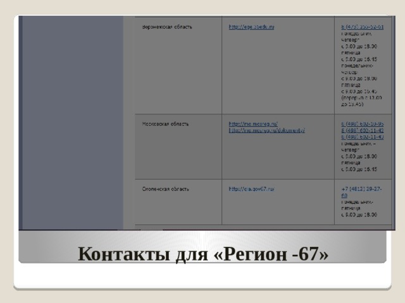405x303 pixels.
Task: Click the Воронежская область phone number starting 8 (473)
Action: 362,27
